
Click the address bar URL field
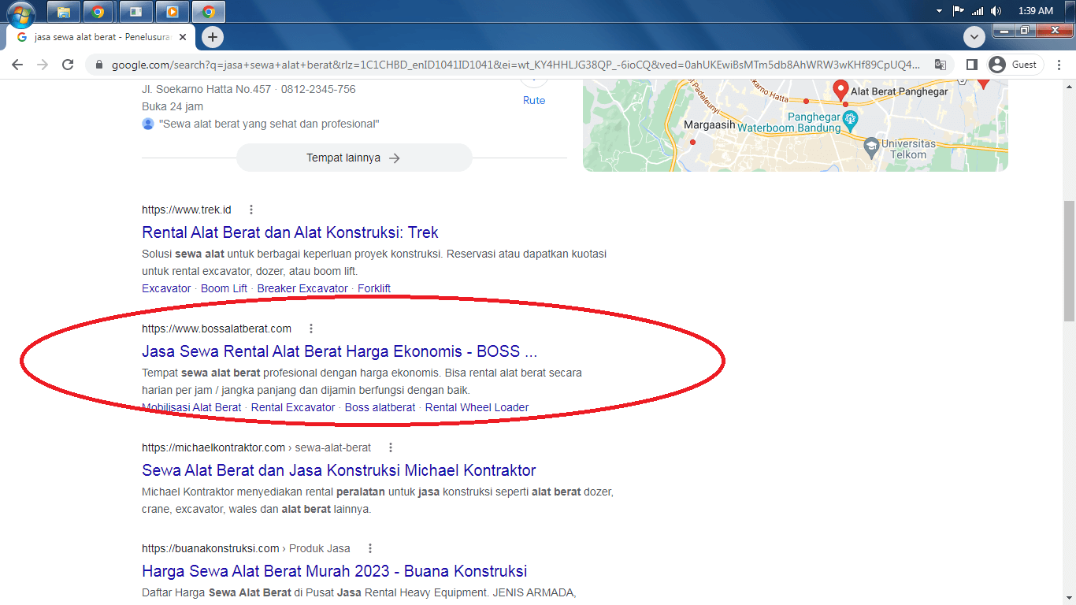[x=512, y=65]
